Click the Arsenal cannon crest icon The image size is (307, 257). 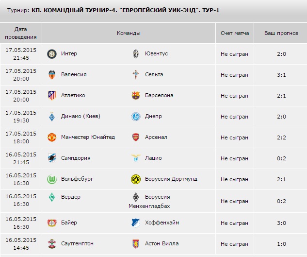tap(136, 137)
